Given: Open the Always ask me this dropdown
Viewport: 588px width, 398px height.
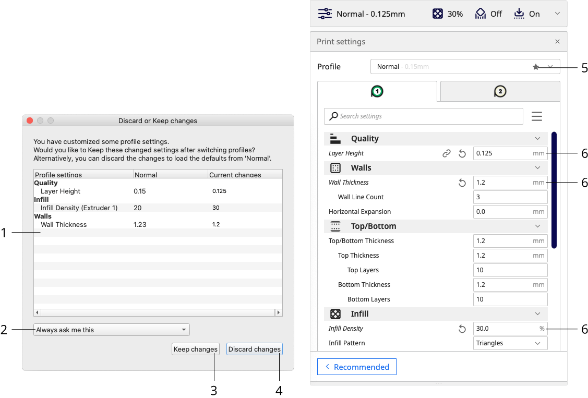Looking at the screenshot, I should click(x=111, y=330).
